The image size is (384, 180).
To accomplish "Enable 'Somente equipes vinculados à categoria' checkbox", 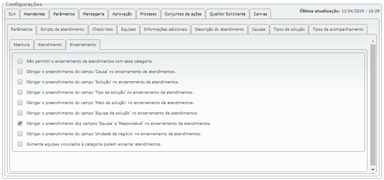I will [20, 144].
